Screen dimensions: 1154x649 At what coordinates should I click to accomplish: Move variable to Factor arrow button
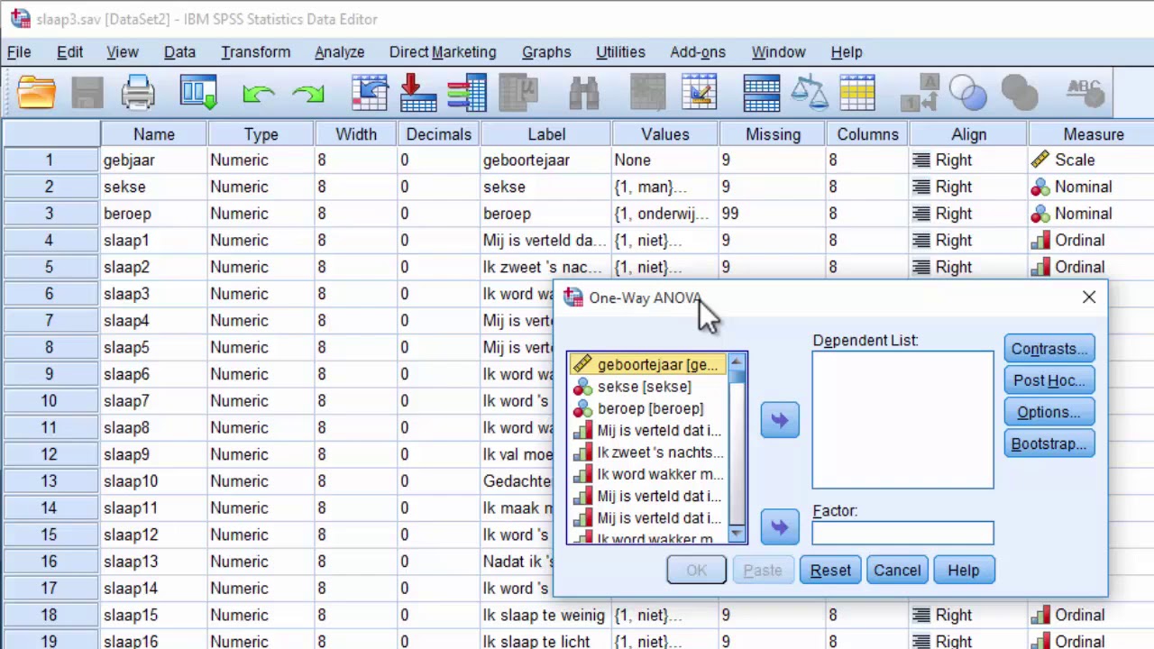click(x=780, y=527)
